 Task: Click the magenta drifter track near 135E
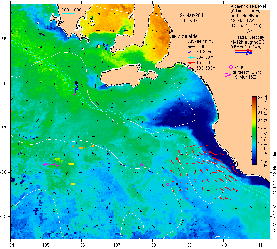tap(51, 165)
